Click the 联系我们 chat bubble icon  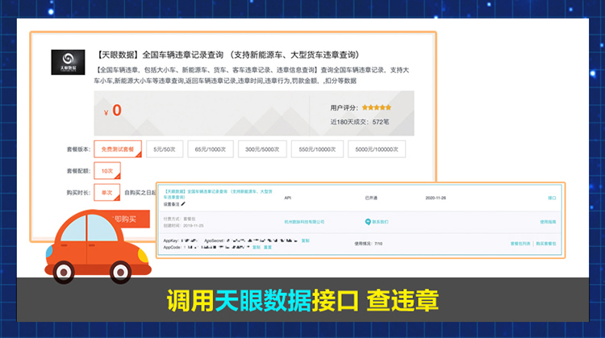[368, 222]
